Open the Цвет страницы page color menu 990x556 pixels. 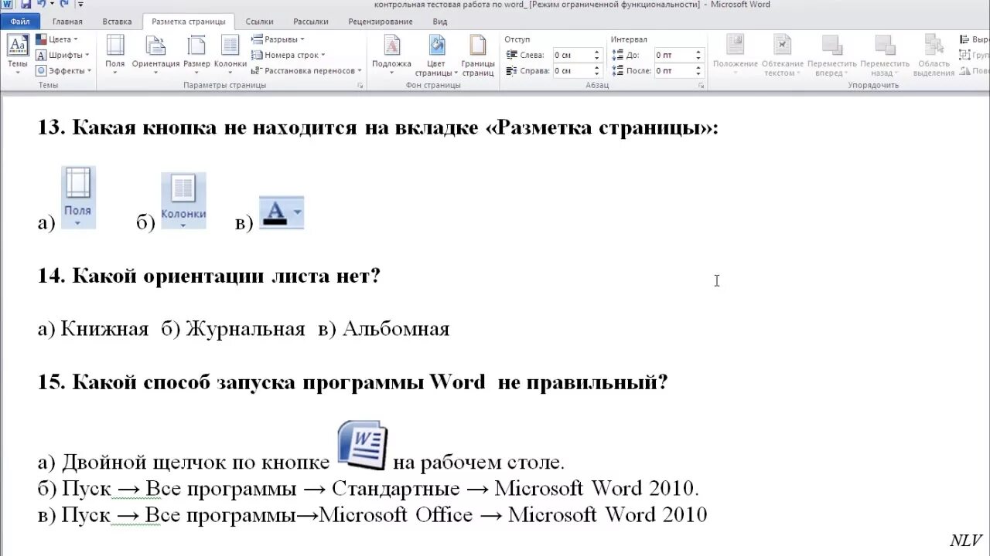(436, 55)
